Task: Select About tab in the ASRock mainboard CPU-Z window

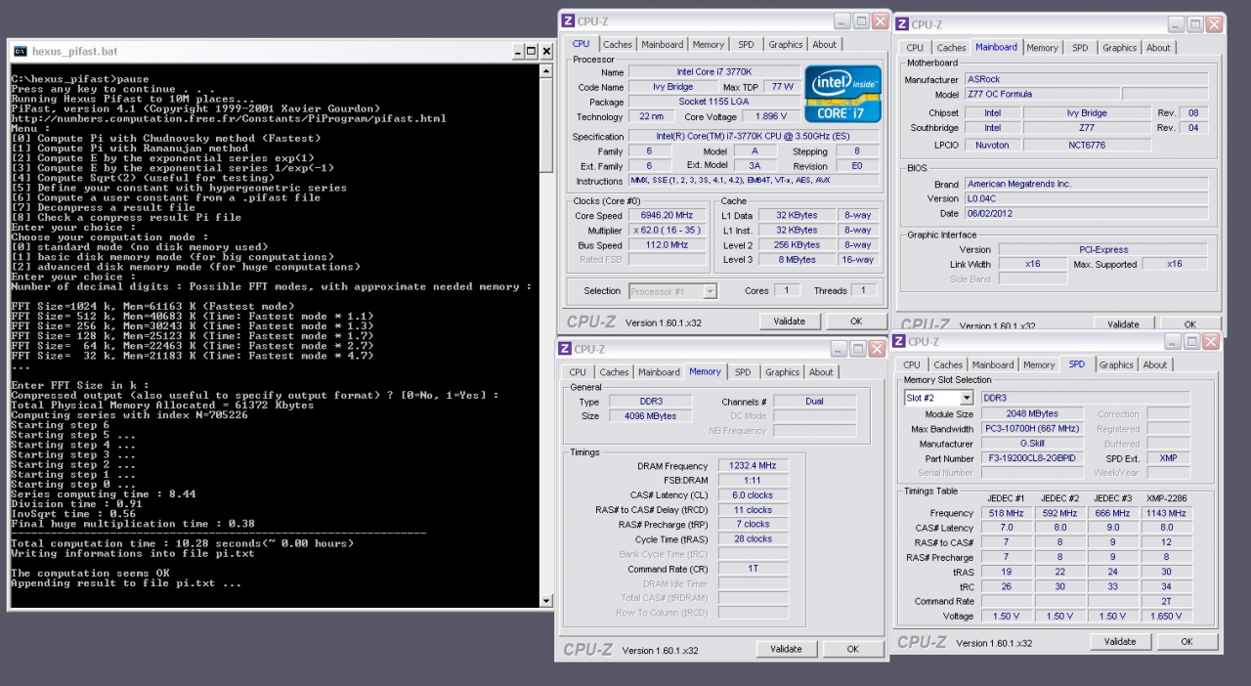Action: [x=1158, y=47]
